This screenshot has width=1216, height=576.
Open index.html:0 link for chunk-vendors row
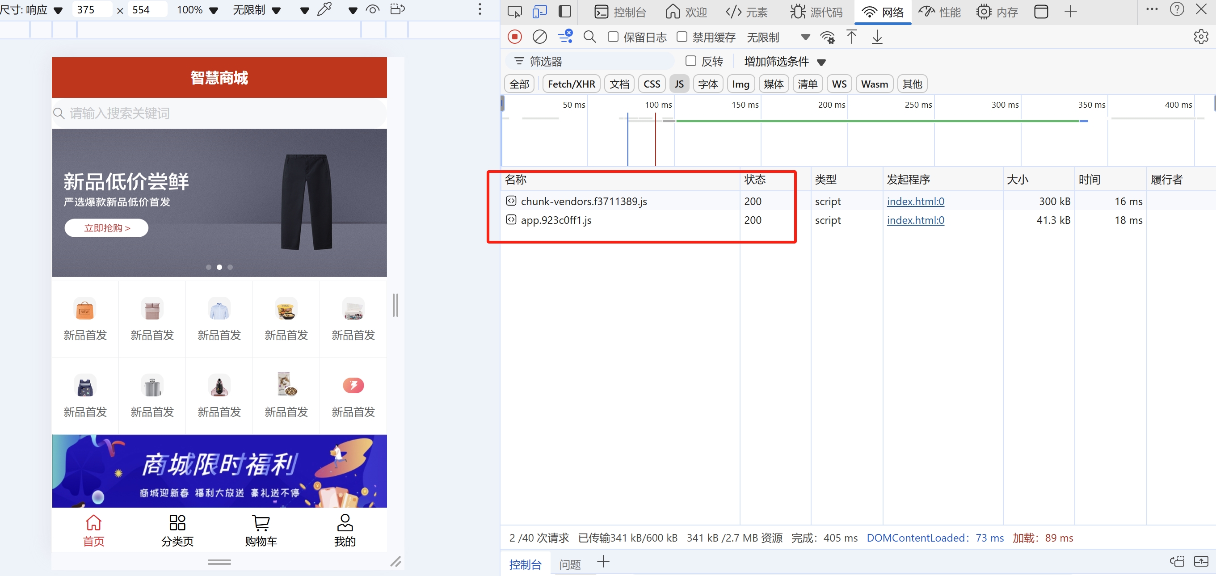[x=915, y=202]
